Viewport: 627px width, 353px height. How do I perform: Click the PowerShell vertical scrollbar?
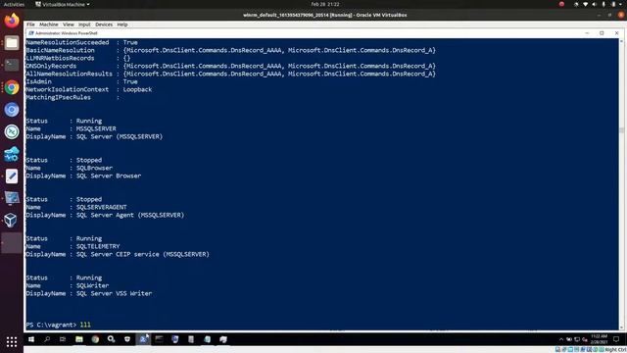point(621,184)
